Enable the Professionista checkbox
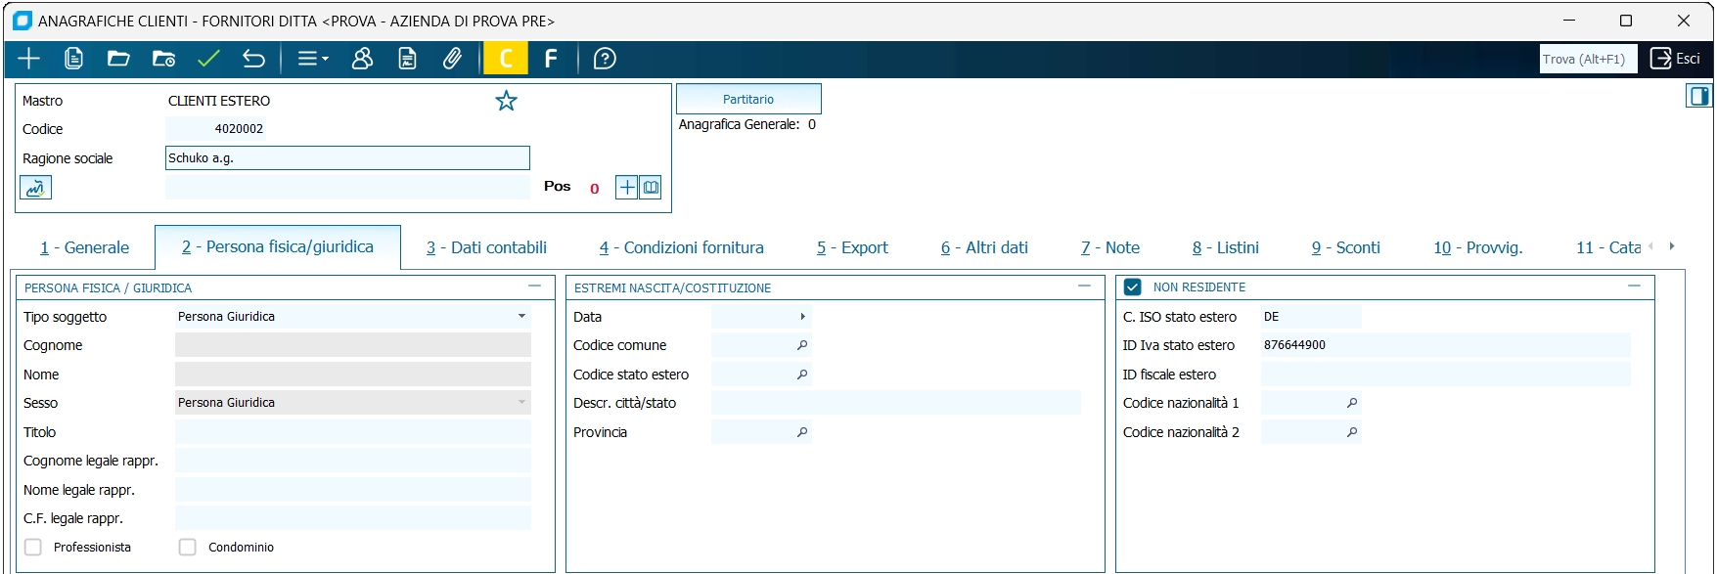 (33, 547)
